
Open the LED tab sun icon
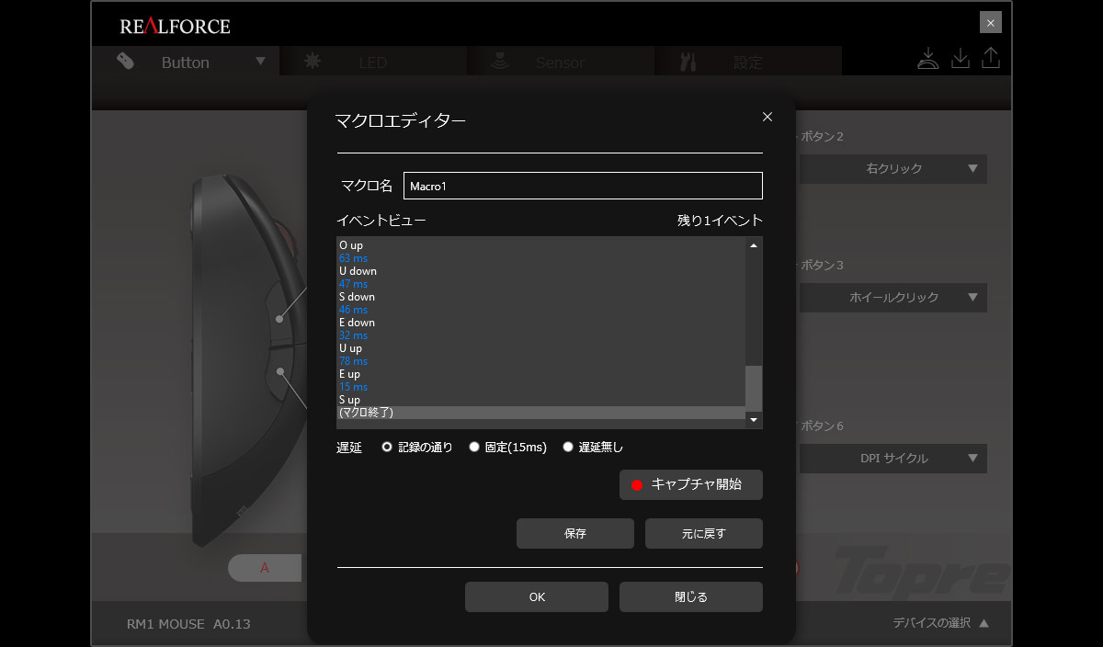[x=313, y=62]
